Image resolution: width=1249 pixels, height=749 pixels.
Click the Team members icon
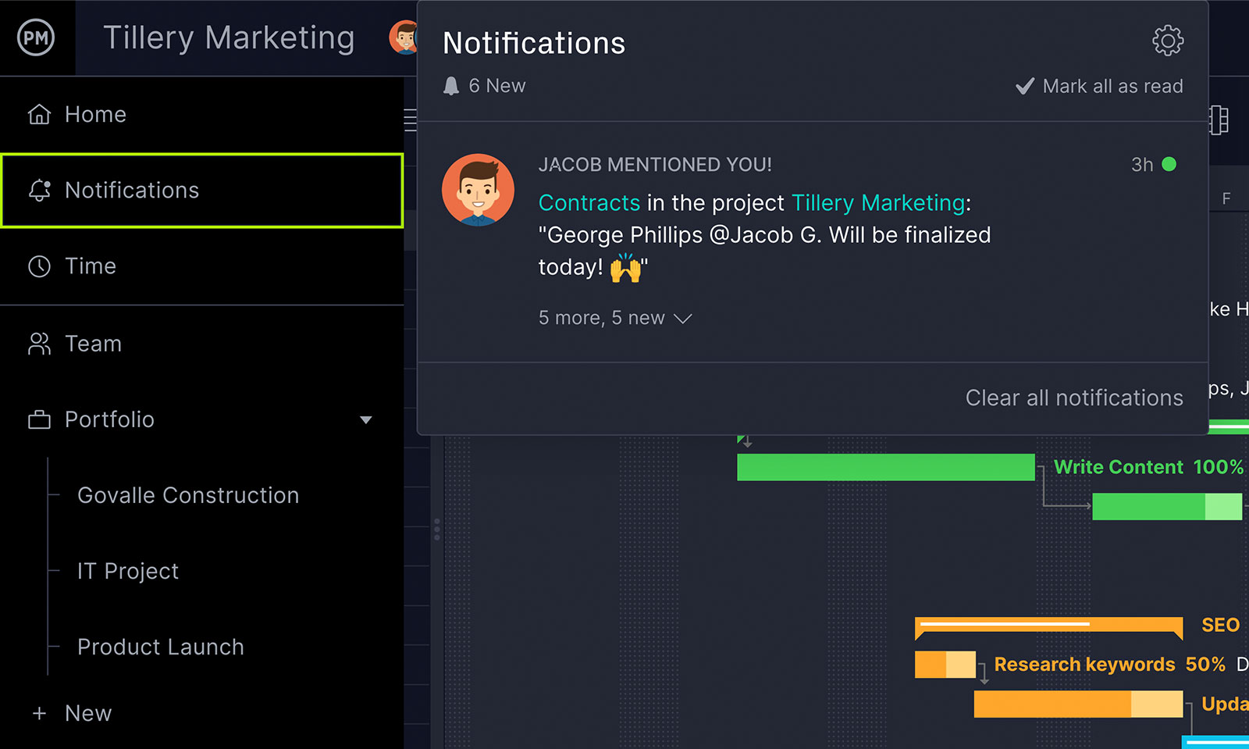pyautogui.click(x=38, y=343)
